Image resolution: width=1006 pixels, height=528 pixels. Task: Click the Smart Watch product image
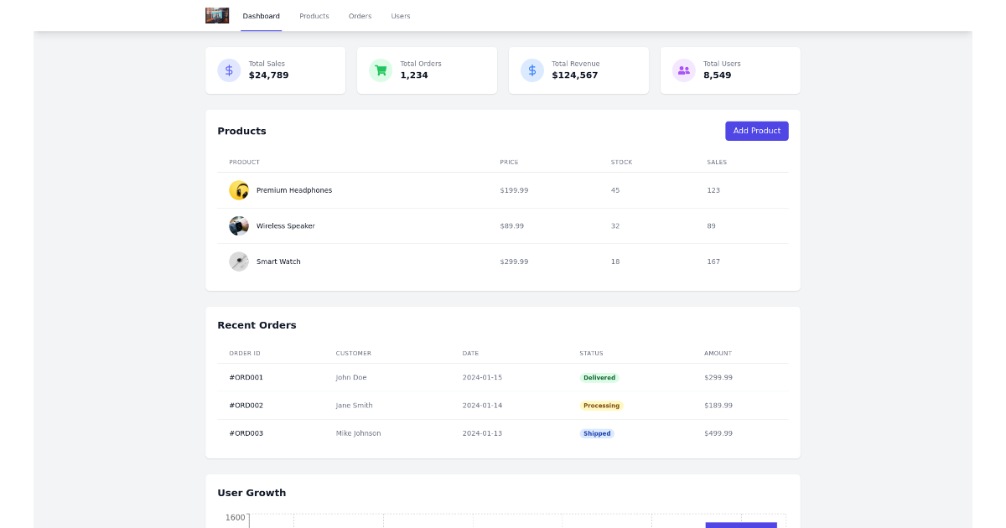click(x=239, y=261)
